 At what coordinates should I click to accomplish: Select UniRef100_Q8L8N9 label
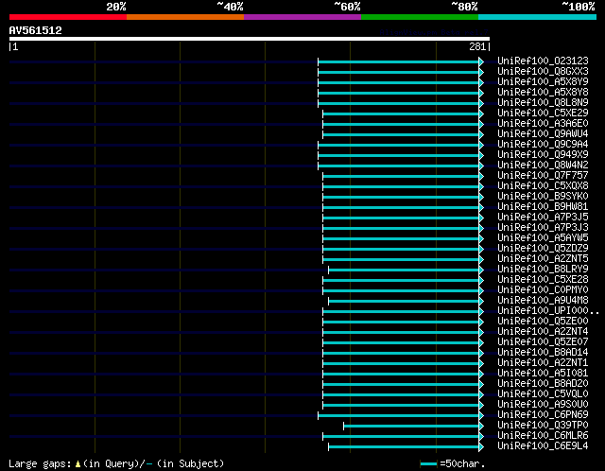(543, 103)
